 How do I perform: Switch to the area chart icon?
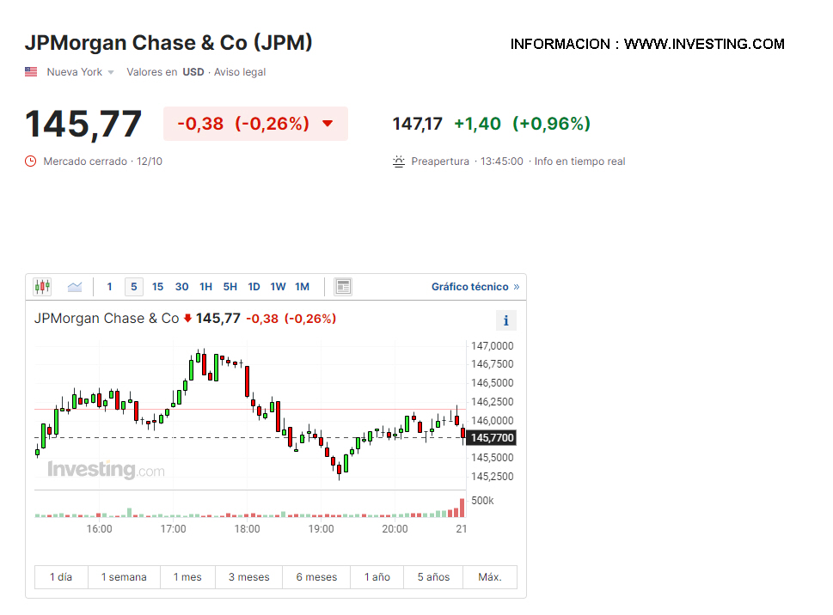click(75, 287)
